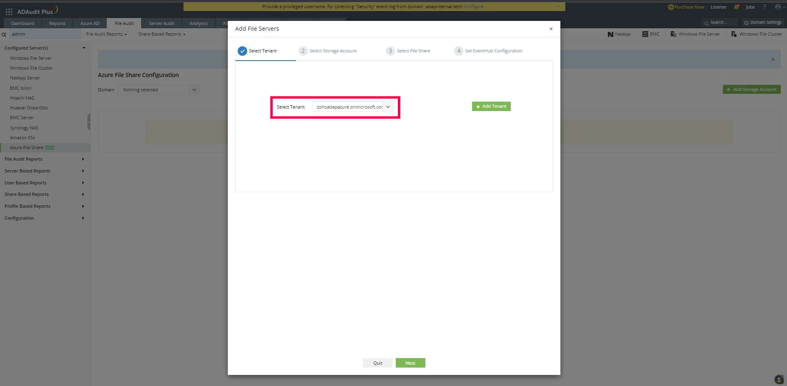Open the notifications bell icon
The image size is (787, 386).
click(737, 7)
